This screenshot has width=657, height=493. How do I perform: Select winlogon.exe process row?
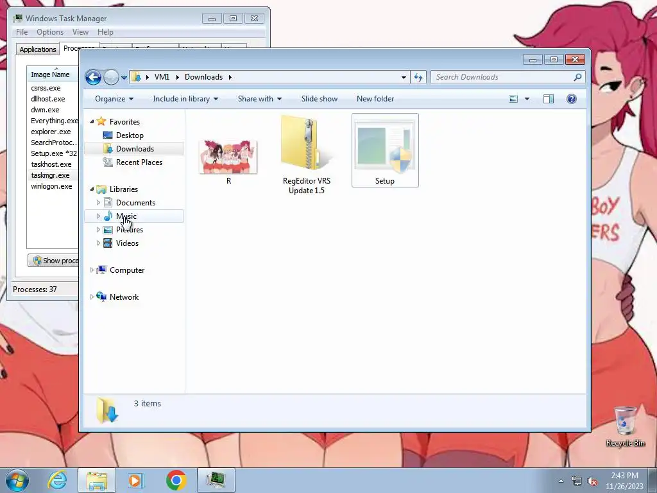pyautogui.click(x=53, y=186)
